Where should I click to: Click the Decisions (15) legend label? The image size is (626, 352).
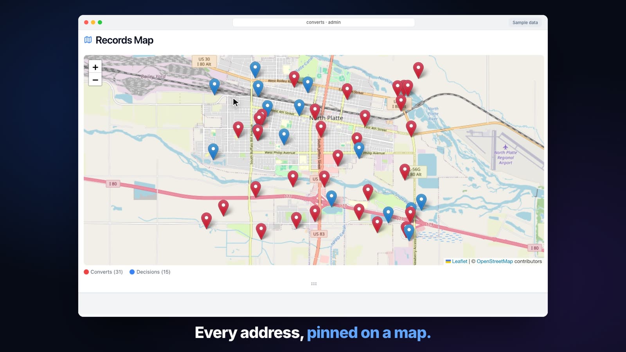click(153, 272)
